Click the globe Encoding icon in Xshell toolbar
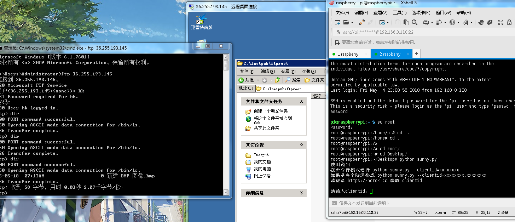 pyautogui.click(x=452, y=22)
